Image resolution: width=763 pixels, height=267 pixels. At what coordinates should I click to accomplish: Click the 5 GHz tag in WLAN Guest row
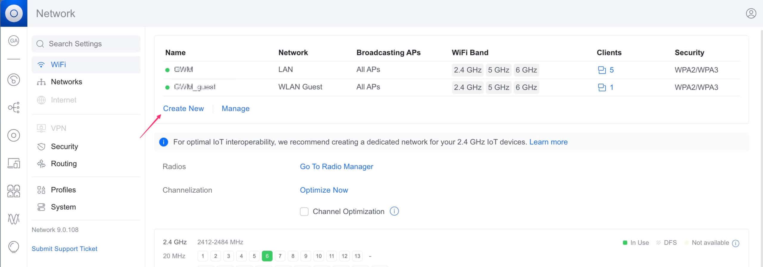(x=499, y=87)
